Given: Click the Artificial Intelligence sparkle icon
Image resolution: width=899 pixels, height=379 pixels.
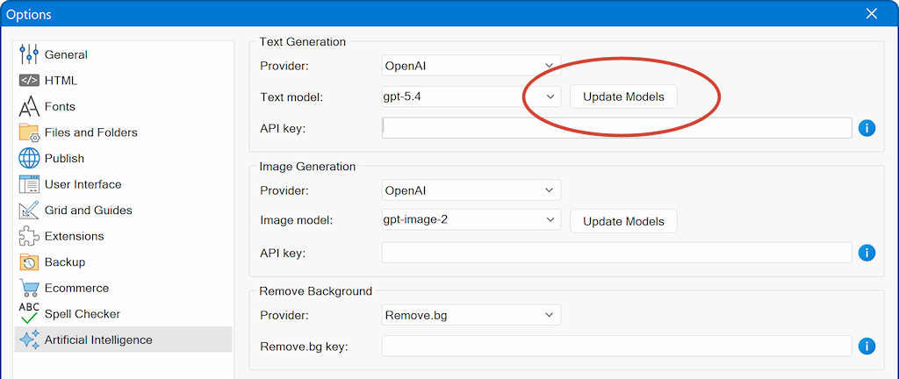Looking at the screenshot, I should click(x=29, y=340).
